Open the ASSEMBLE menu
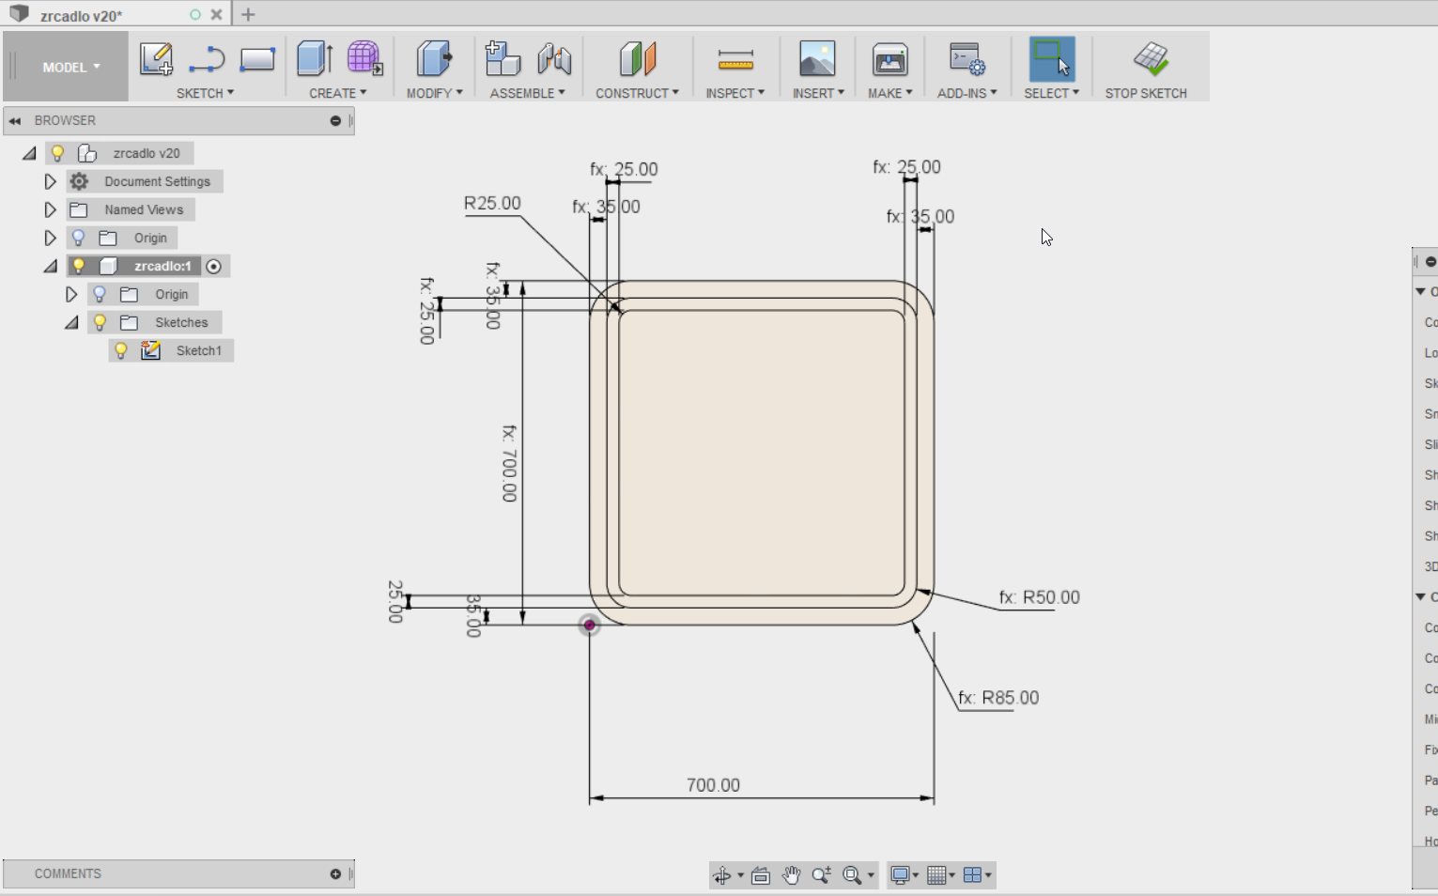Viewport: 1438px width, 896px height. point(527,93)
